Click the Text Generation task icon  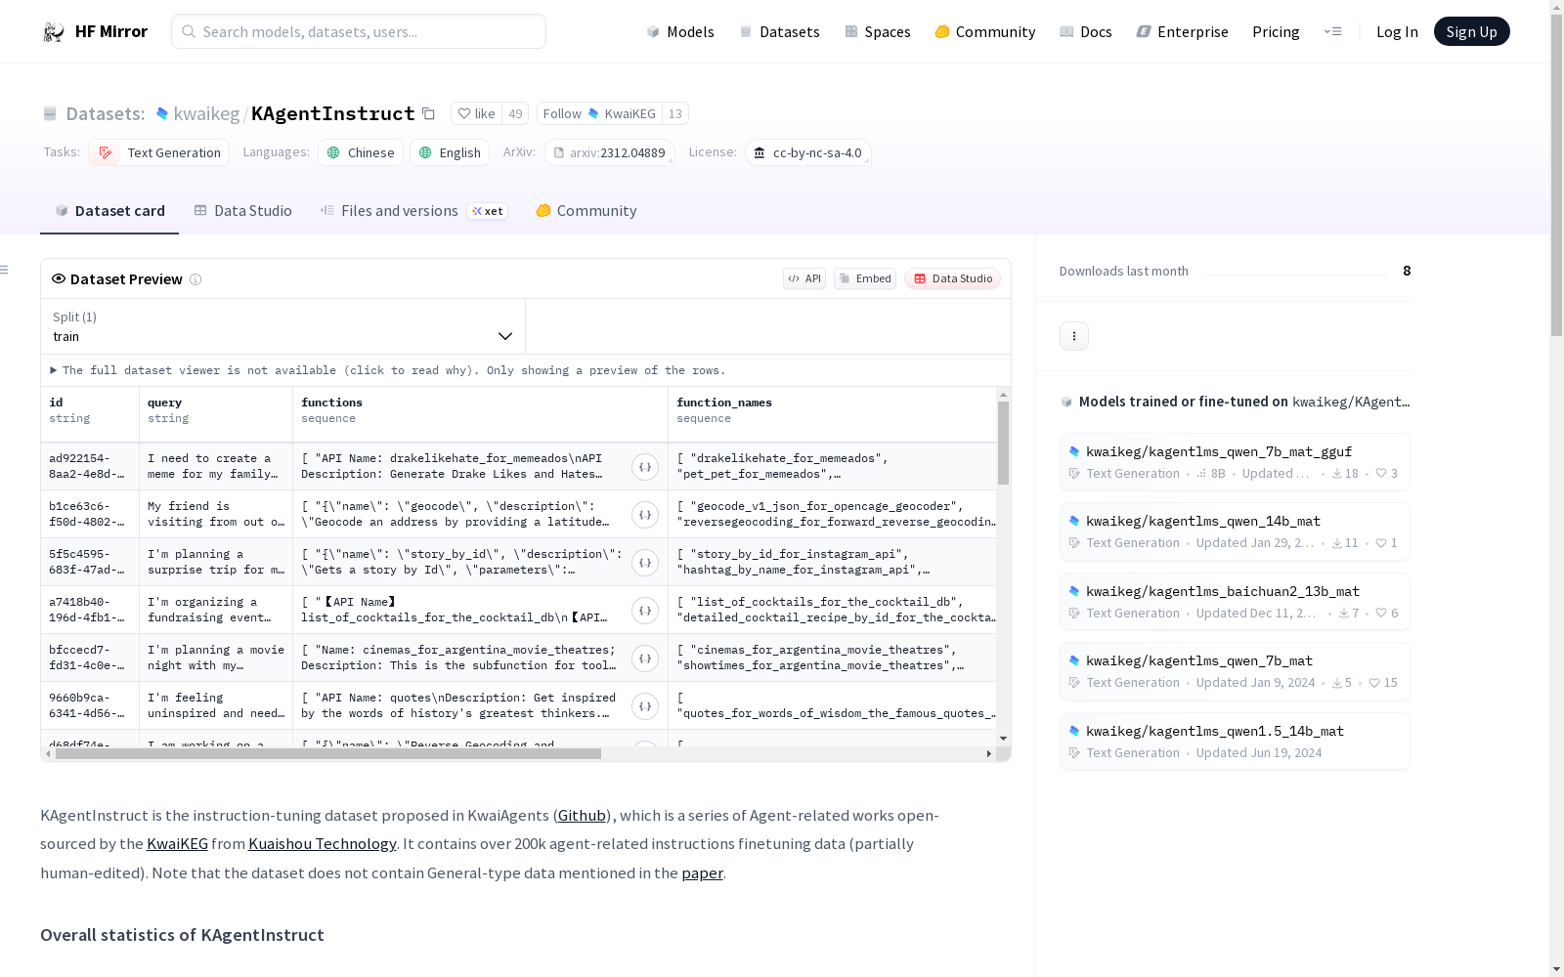click(105, 152)
